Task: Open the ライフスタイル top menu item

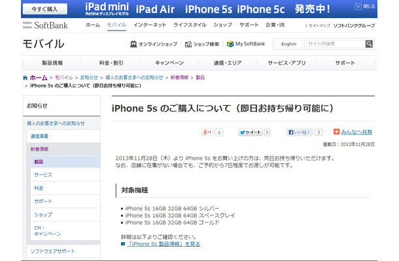Action: pyautogui.click(x=190, y=25)
